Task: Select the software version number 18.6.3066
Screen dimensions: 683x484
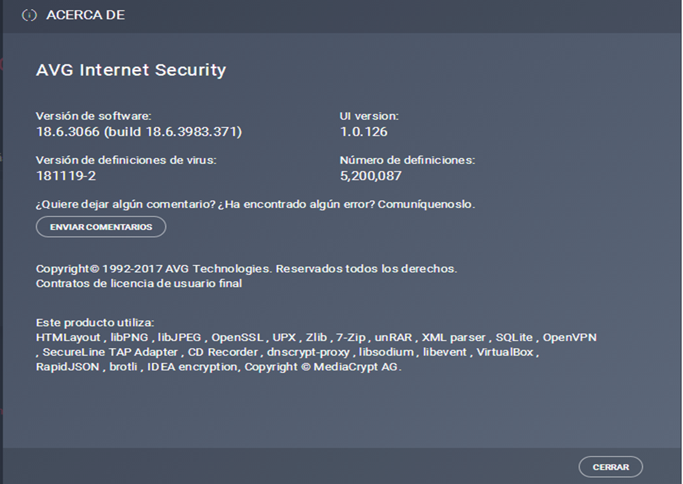Action: point(68,131)
